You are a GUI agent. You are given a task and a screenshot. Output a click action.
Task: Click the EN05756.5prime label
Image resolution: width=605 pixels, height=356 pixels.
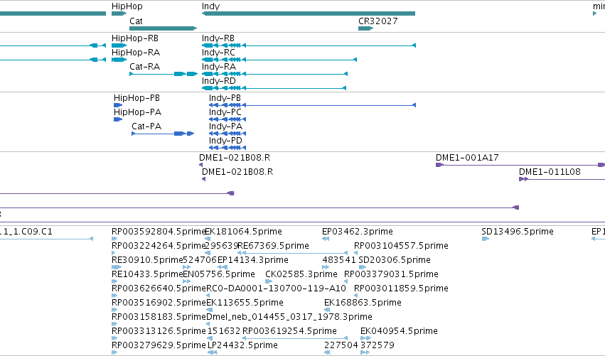click(219, 274)
